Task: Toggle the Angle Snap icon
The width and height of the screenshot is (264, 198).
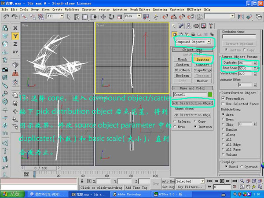Action: (174, 17)
